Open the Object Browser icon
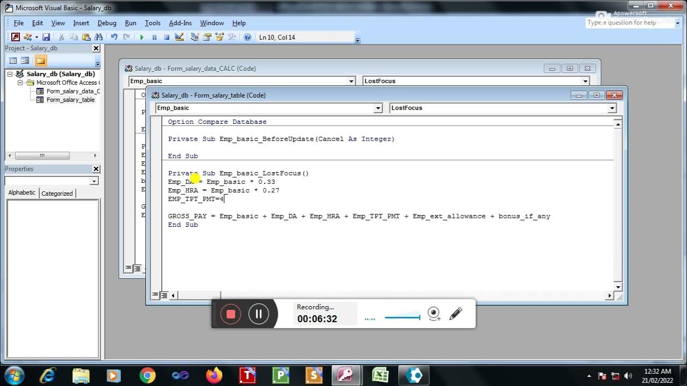The height and width of the screenshot is (386, 687). pyautogui.click(x=219, y=37)
